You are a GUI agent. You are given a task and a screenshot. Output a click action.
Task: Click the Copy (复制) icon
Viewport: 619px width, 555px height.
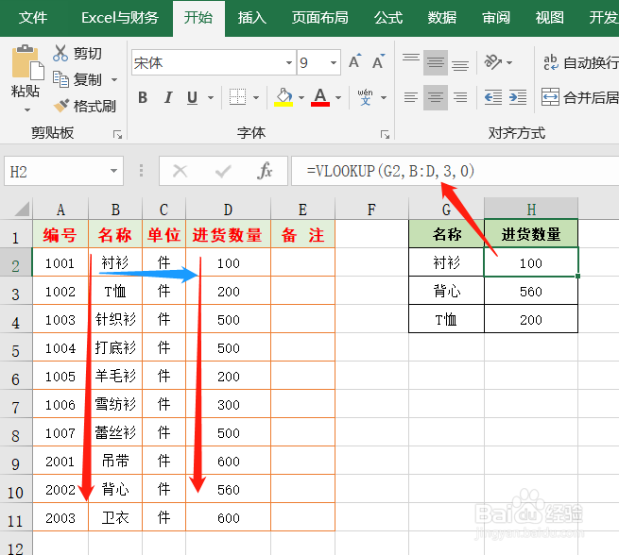[x=60, y=79]
